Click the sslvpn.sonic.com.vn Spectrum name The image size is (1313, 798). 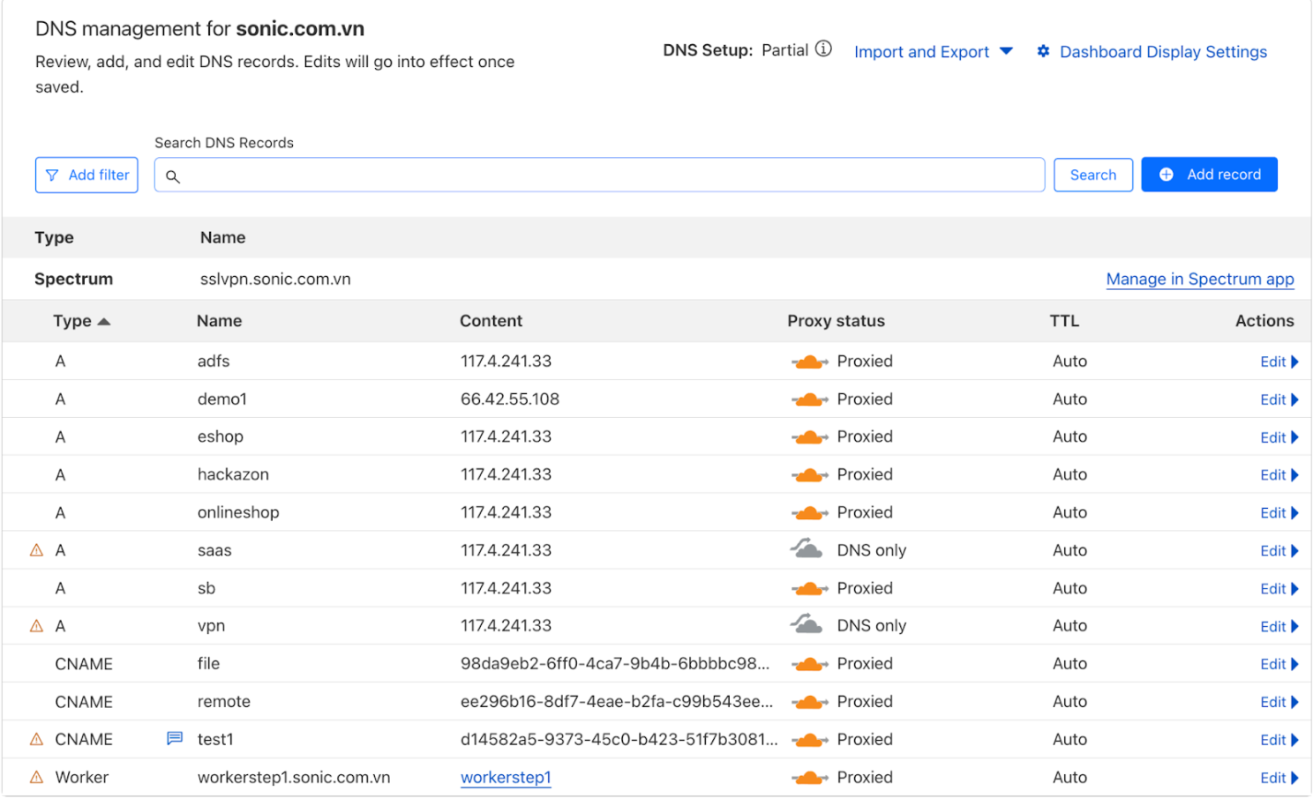click(275, 280)
